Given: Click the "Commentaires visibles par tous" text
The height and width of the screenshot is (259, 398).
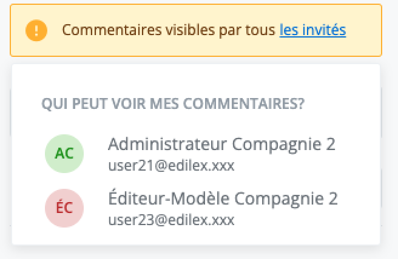Looking at the screenshot, I should pos(169,30).
